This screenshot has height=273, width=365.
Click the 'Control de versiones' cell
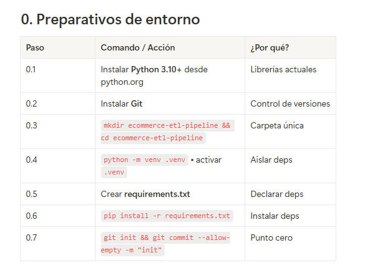290,103
